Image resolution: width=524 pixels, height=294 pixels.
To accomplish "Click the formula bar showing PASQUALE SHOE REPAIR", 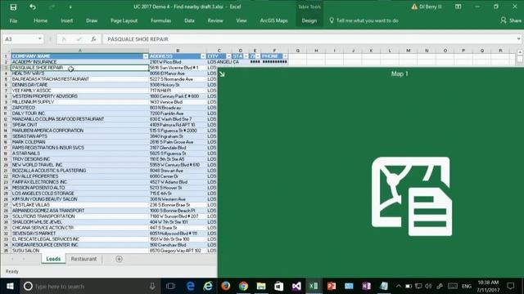I will coord(309,39).
